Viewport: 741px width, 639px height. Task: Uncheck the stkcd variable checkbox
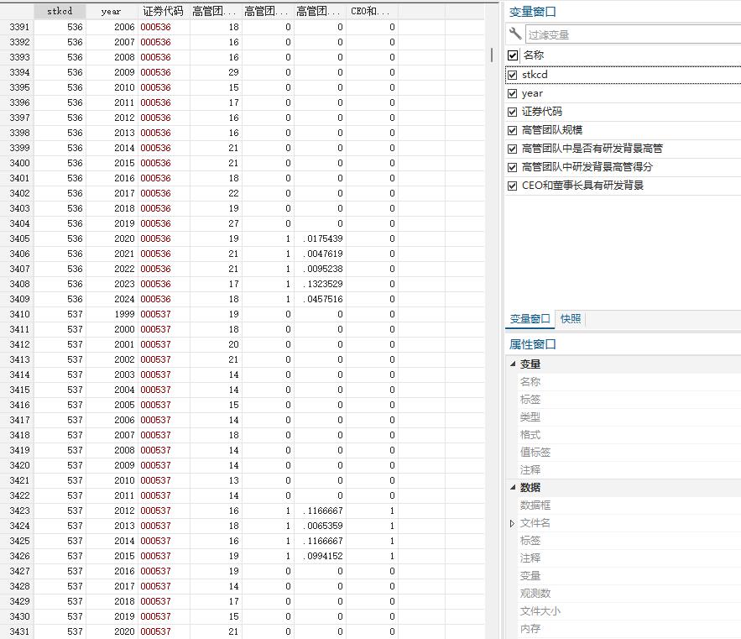(512, 74)
